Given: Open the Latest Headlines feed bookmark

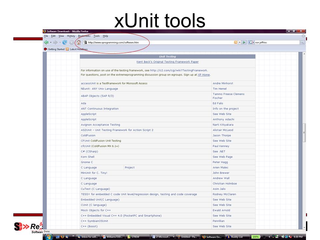Looking at the screenshot, I should point(77,49).
